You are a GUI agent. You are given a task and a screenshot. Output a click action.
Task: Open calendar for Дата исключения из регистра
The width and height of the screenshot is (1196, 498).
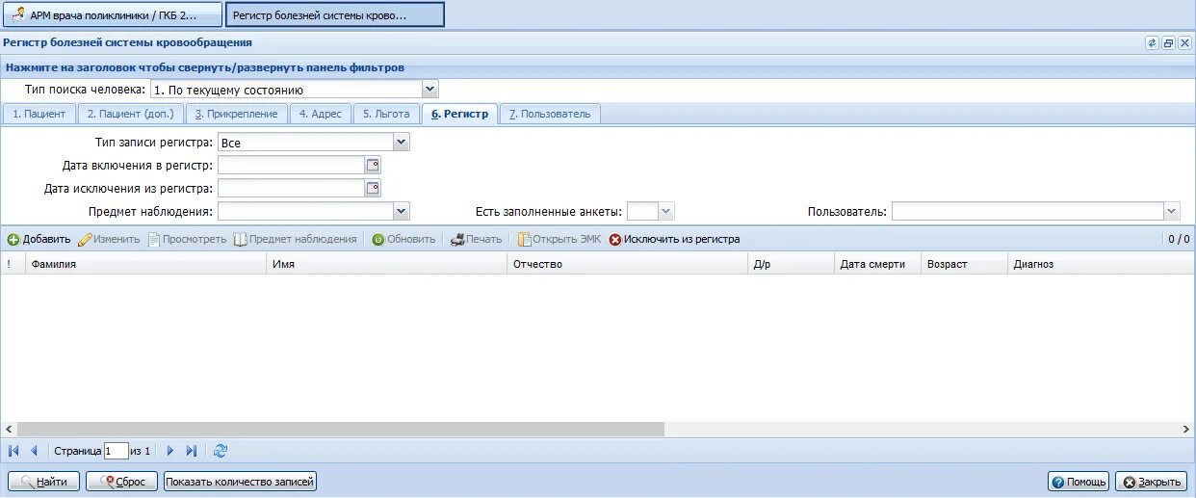coord(373,188)
